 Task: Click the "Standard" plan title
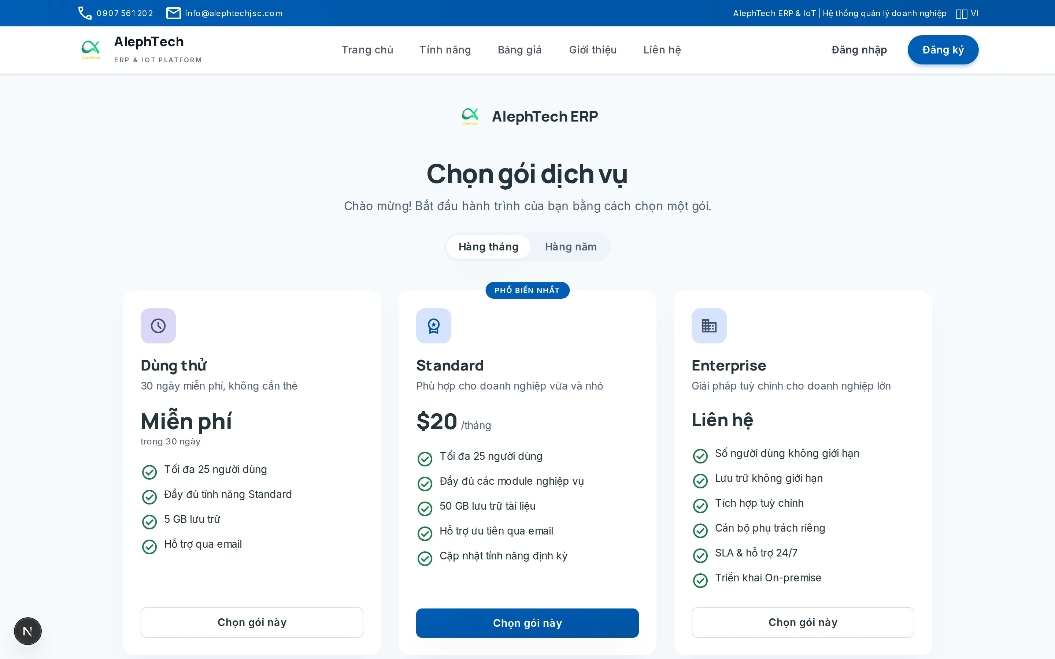point(450,365)
